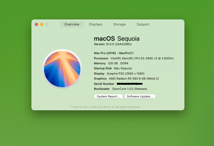This screenshot has width=214, height=146.
Task: Click the AMD Radeon RX 580 graphics value
Action: click(x=134, y=79)
